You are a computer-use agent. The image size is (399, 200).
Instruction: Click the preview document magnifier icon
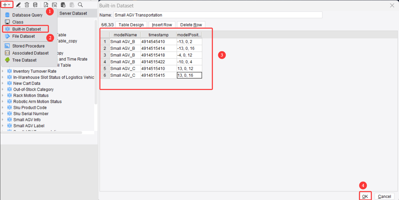[46, 5]
